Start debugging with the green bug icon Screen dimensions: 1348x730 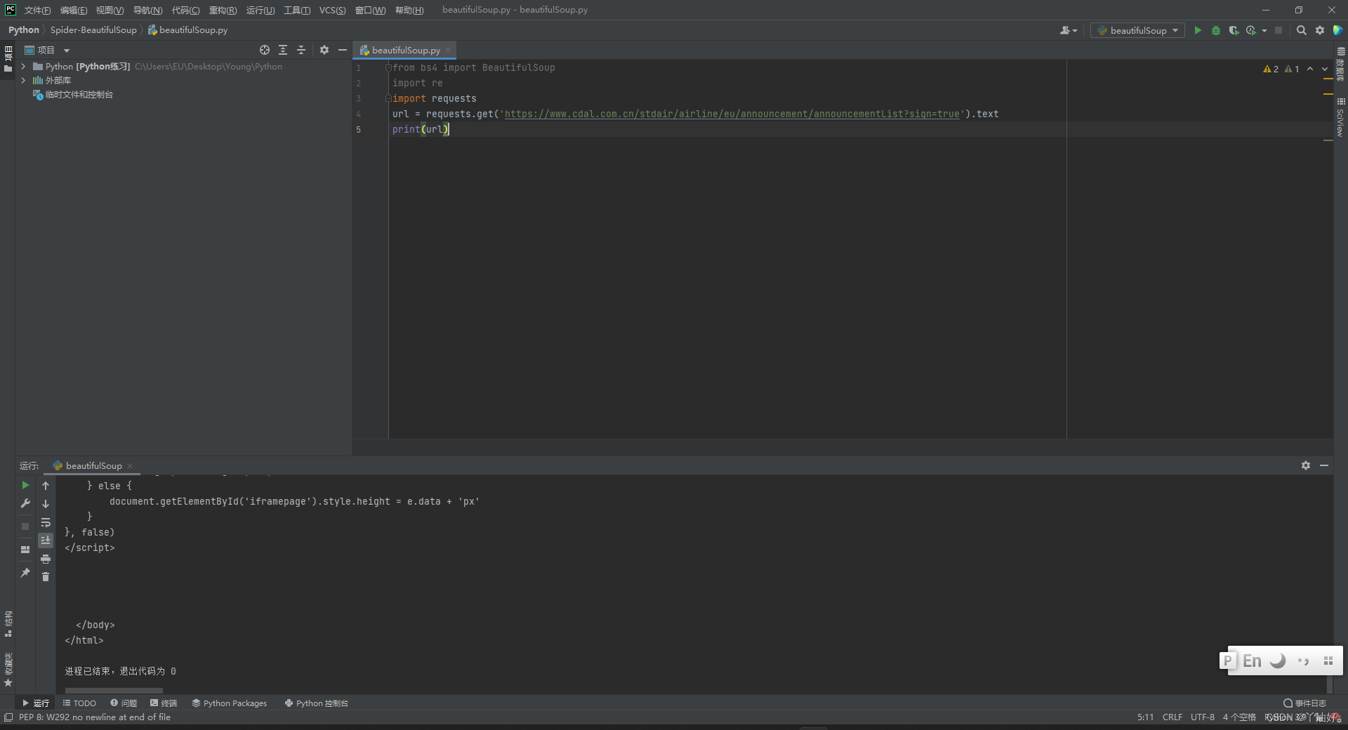1216,30
